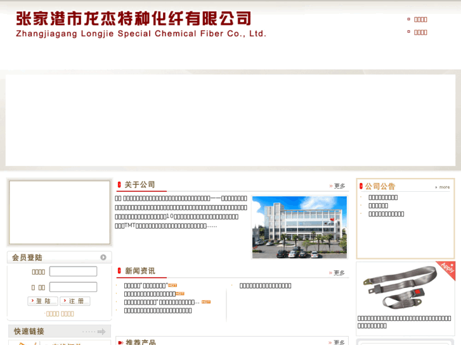Screen dimensions: 461x345
Task: Open the second 公司公告 announcement item
Action: point(378,206)
